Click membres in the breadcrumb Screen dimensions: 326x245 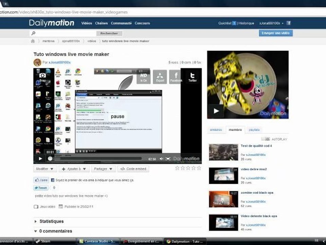(48, 41)
